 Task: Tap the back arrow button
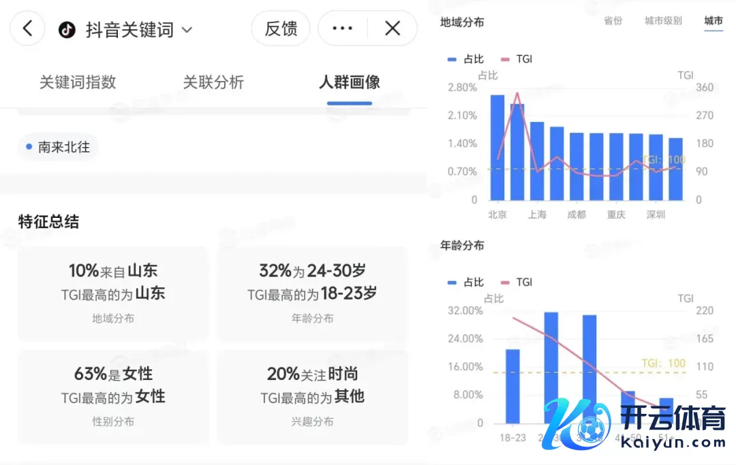tap(27, 29)
